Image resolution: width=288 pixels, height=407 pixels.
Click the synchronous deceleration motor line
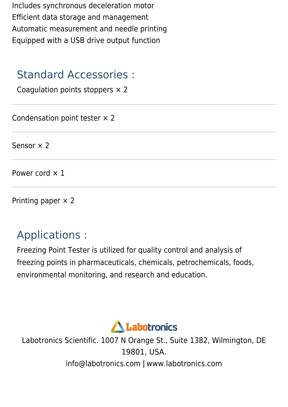tap(83, 6)
